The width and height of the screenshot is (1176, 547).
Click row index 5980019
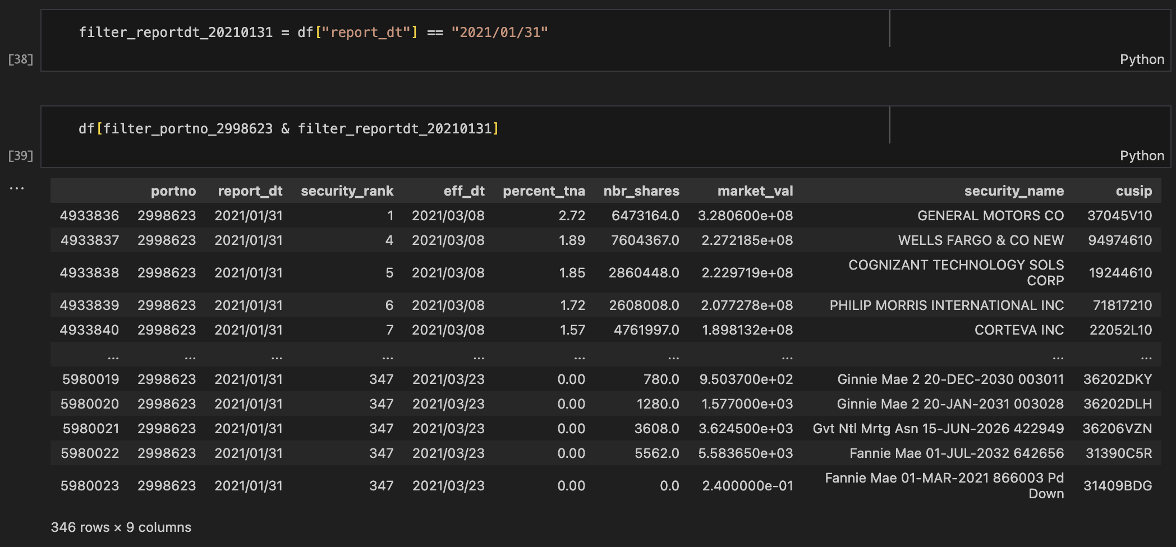(x=90, y=379)
